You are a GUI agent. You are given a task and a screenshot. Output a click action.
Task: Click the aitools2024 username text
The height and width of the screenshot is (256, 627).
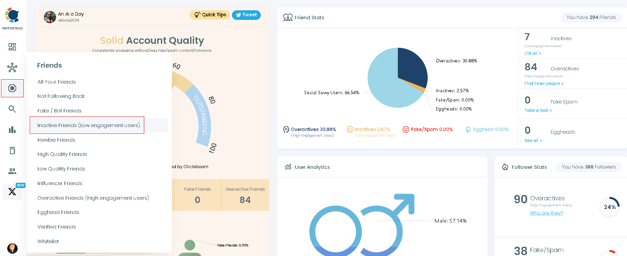point(69,20)
